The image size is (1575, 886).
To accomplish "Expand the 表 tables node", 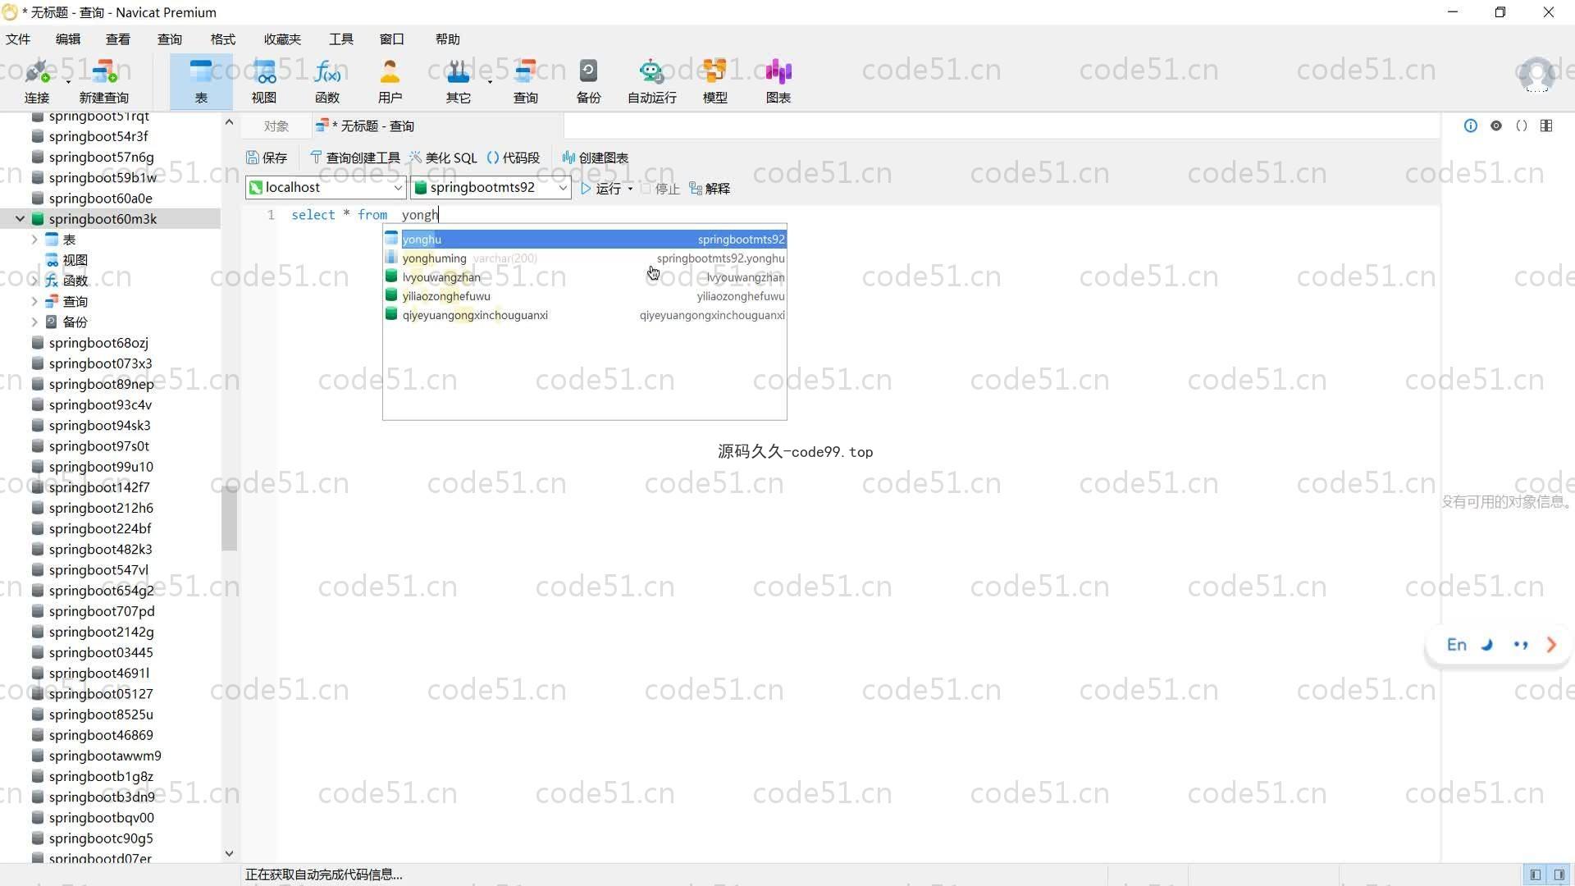I will click(x=34, y=240).
